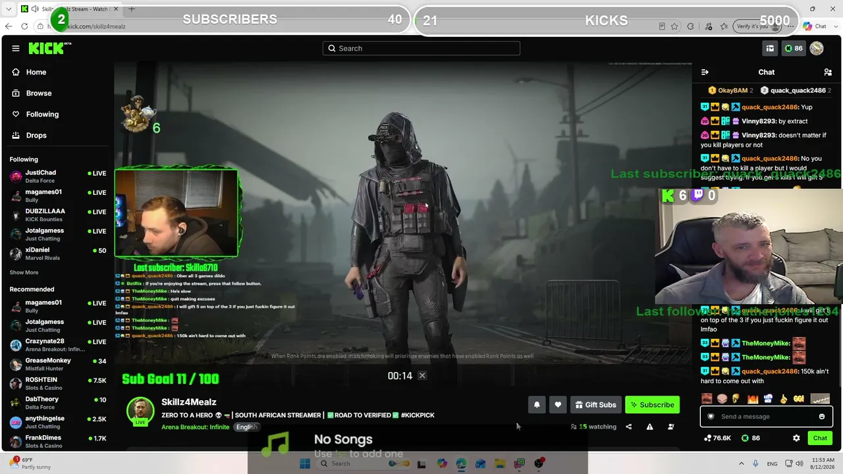Focus the Send a message field

pyautogui.click(x=767, y=416)
